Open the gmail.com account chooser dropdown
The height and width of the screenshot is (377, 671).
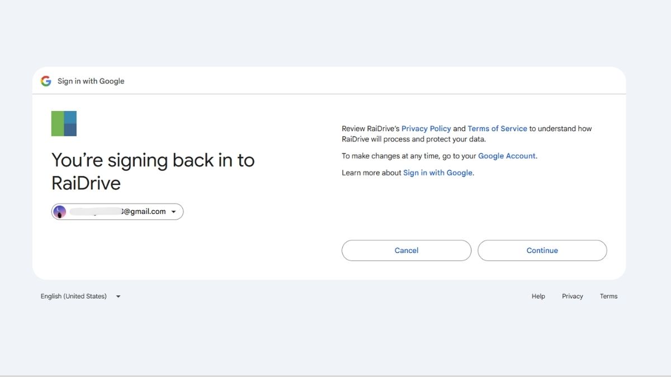[117, 212]
